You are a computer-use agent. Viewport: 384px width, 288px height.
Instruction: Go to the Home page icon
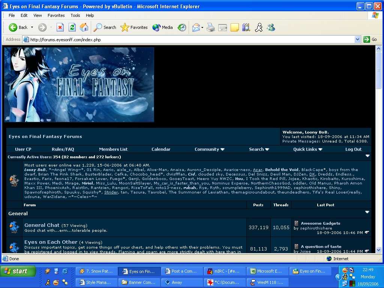(x=84, y=27)
